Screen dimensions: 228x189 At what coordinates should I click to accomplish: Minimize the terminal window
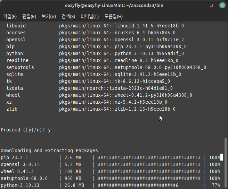pyautogui.click(x=200, y=5)
